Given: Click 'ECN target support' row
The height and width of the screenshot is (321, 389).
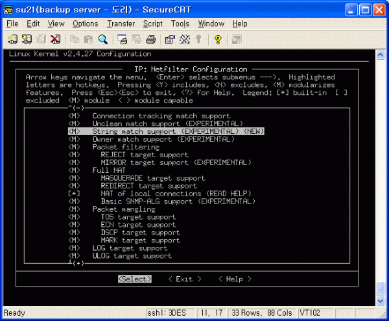Looking at the screenshot, I should (139, 225).
